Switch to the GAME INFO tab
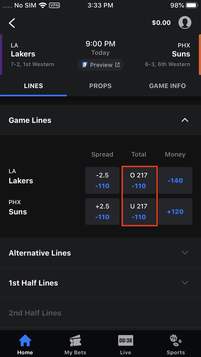The width and height of the screenshot is (201, 357). (x=167, y=86)
